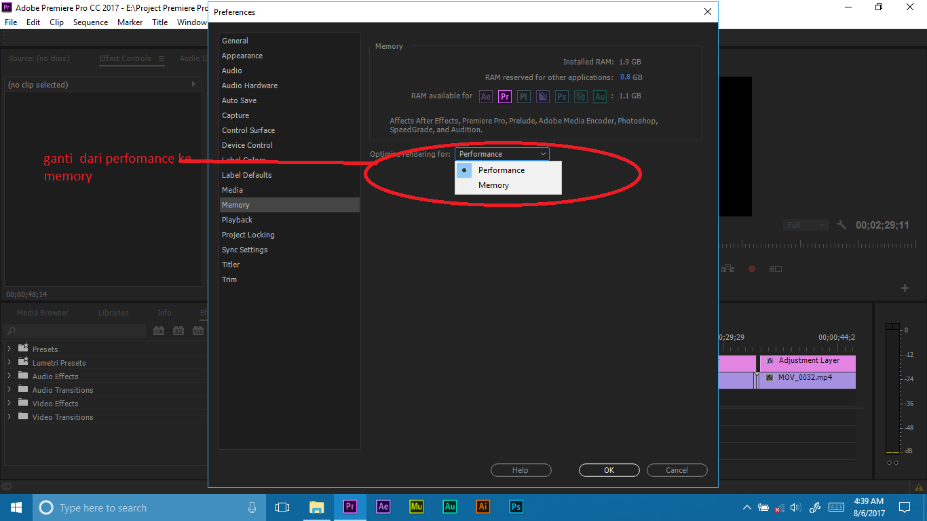Click the After Effects icon in RAM row

coord(486,96)
